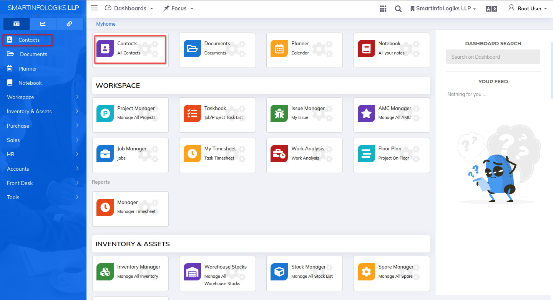
Task: Click the 'My Issue' subtitle
Action: [x=300, y=117]
